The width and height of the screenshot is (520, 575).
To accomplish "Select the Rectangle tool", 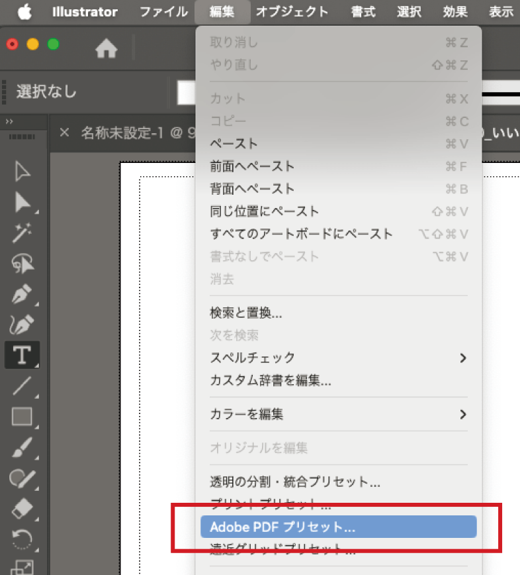I will [x=22, y=417].
